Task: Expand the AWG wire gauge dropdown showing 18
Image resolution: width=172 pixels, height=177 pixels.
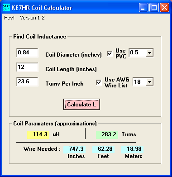Action: point(149,82)
